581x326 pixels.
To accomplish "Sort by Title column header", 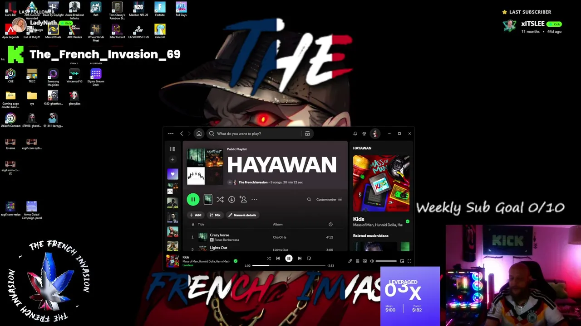I will (x=201, y=224).
